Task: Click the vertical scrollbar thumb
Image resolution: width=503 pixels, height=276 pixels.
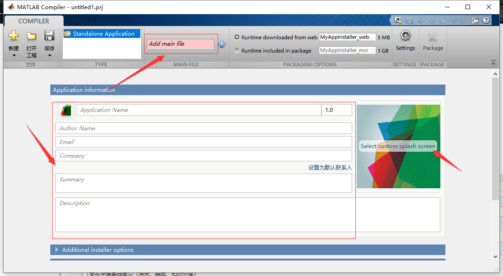Action: pos(495,138)
